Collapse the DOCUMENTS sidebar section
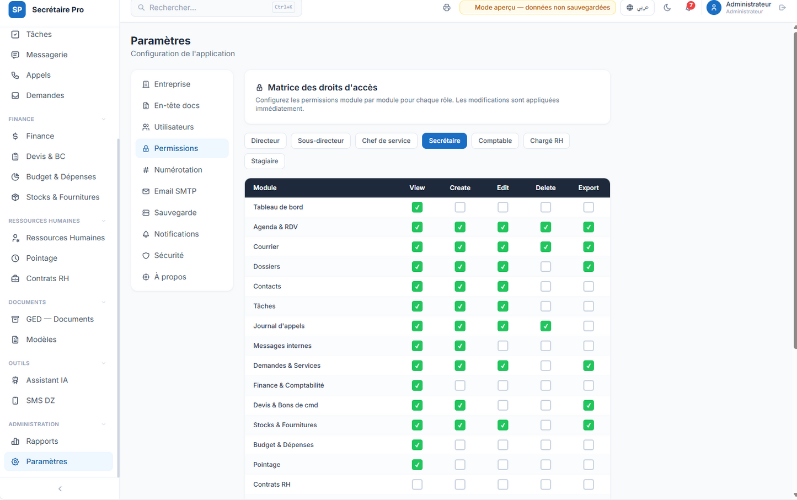Screen dimensions: 797x500 (104, 302)
